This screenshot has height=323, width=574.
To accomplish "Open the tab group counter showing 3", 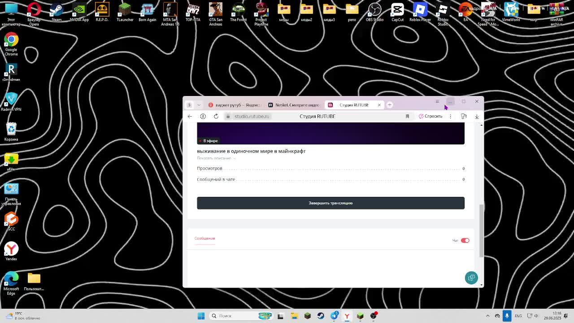I will [189, 105].
